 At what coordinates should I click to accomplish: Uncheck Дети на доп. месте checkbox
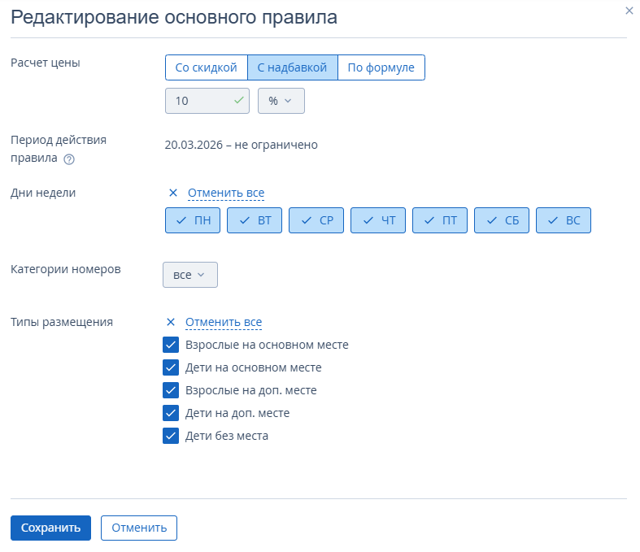click(x=171, y=413)
